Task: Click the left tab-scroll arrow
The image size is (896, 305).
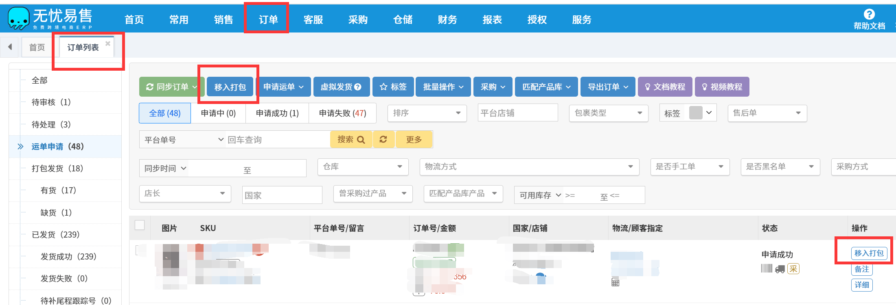Action: (10, 47)
